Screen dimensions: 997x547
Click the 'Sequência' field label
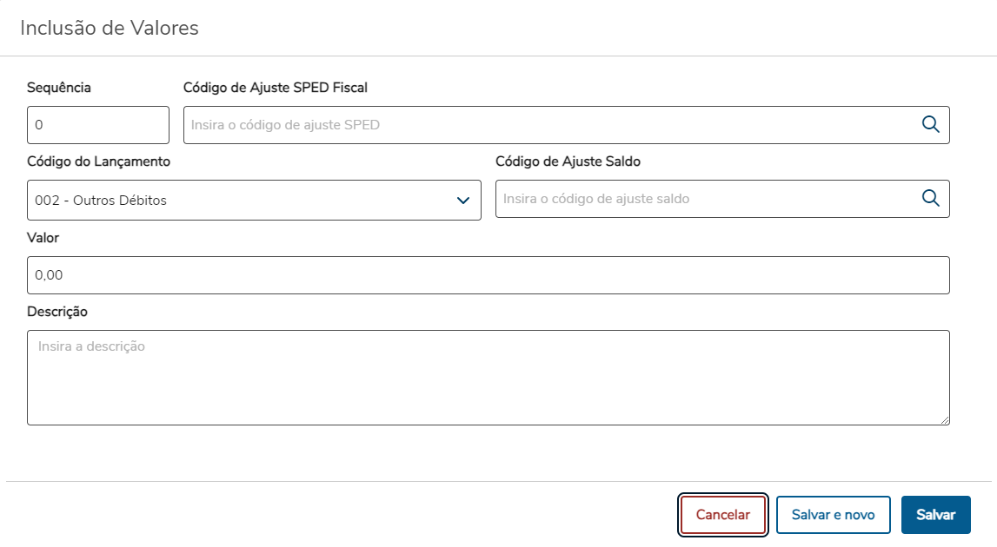coord(59,88)
